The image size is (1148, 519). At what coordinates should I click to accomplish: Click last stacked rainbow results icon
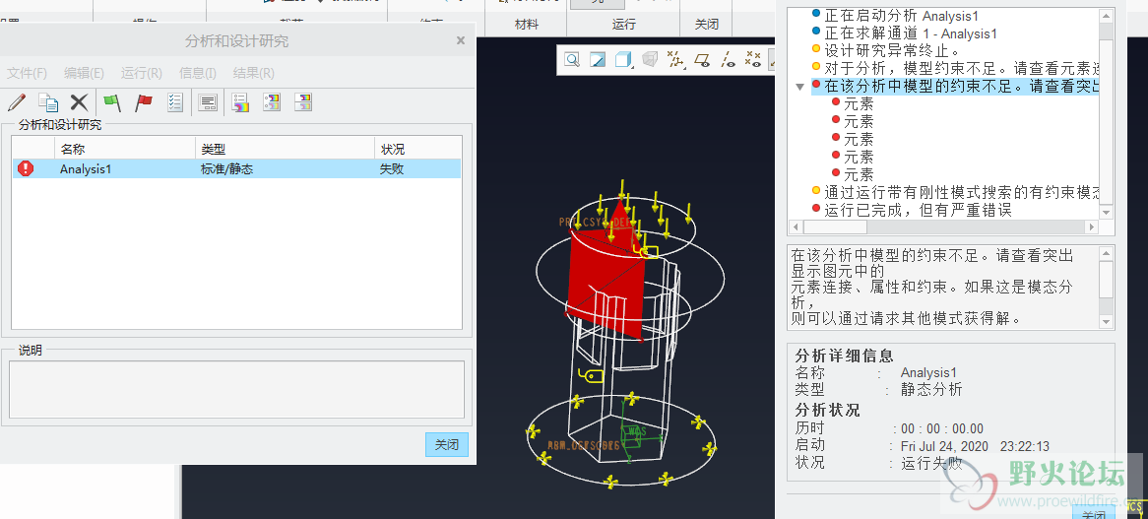303,102
